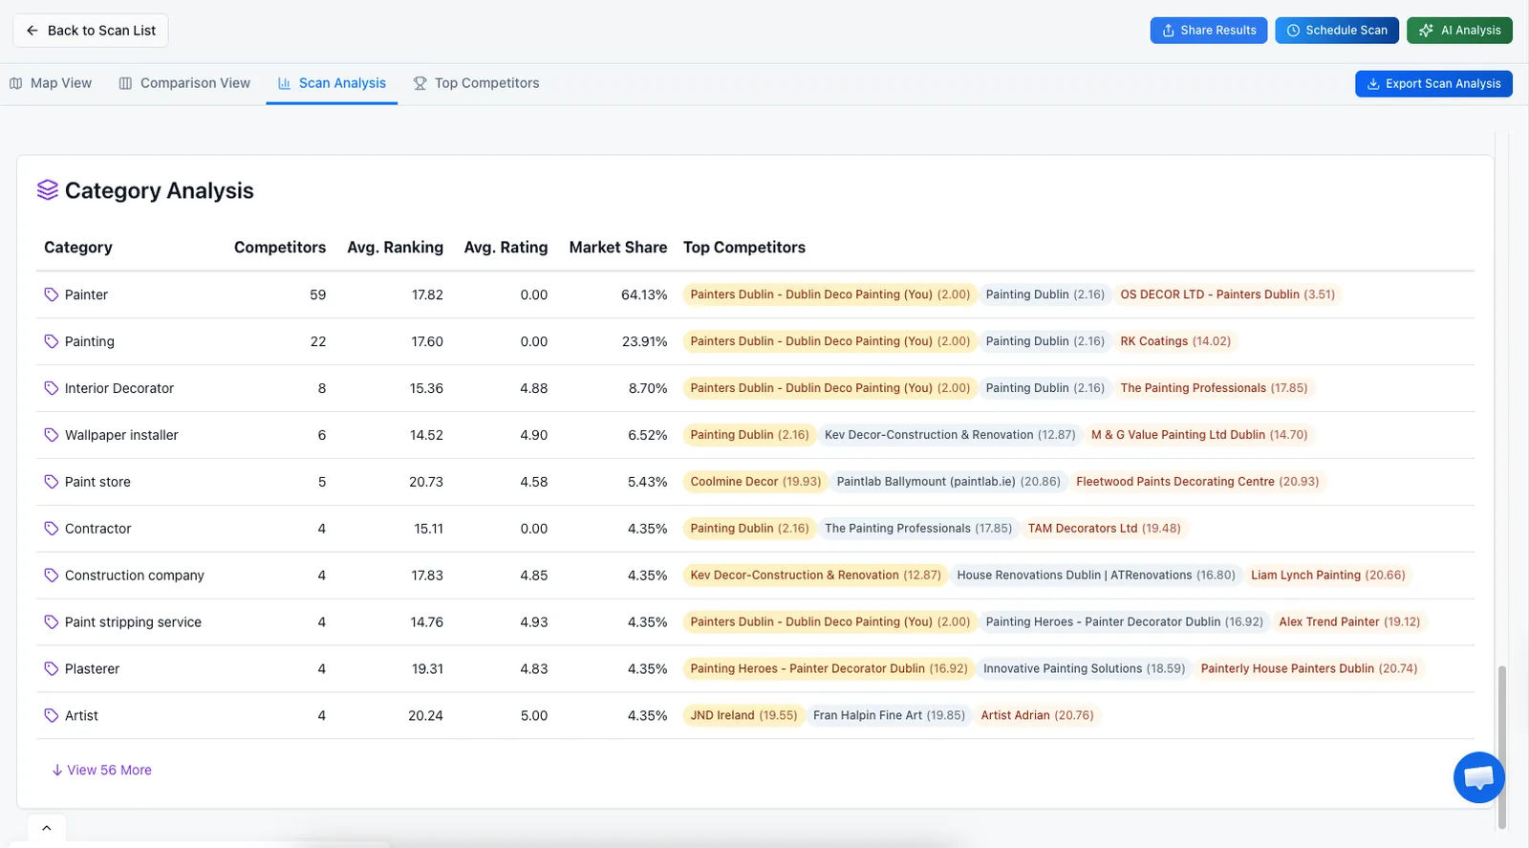Click the Share Results button
Screen dimensions: 1529x848
pos(1209,31)
